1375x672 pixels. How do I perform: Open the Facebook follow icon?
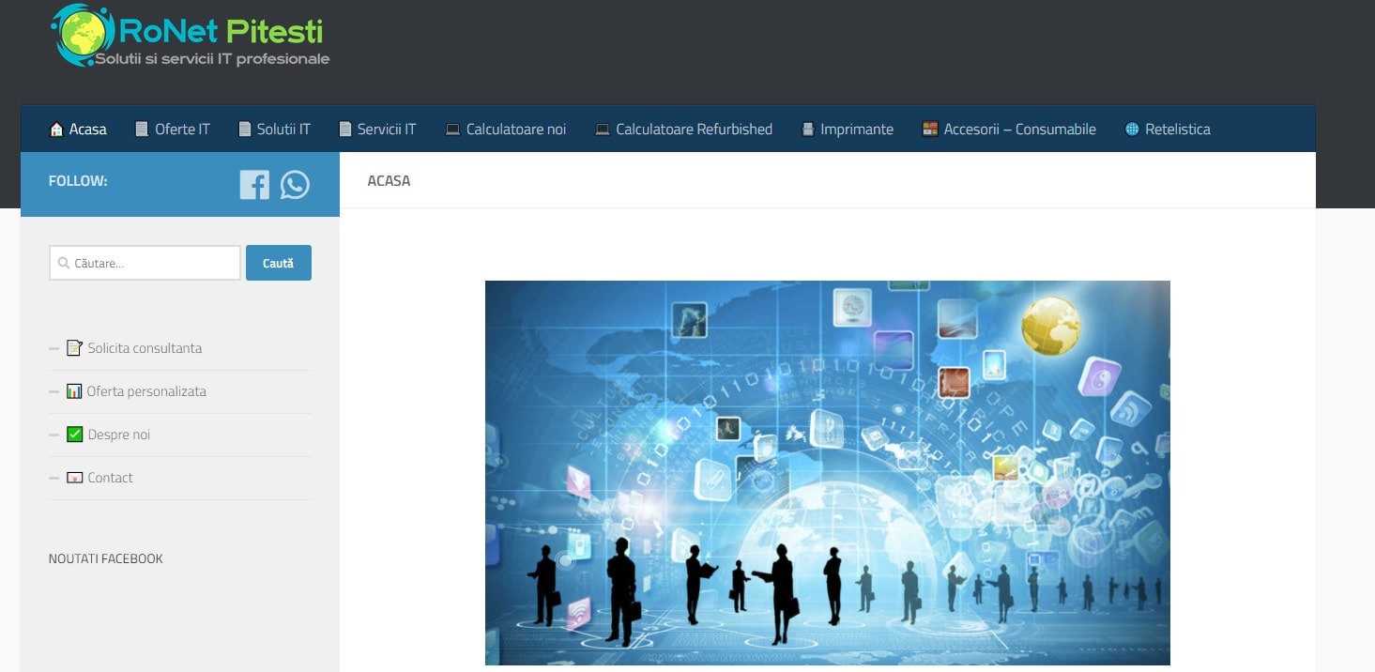tap(254, 184)
